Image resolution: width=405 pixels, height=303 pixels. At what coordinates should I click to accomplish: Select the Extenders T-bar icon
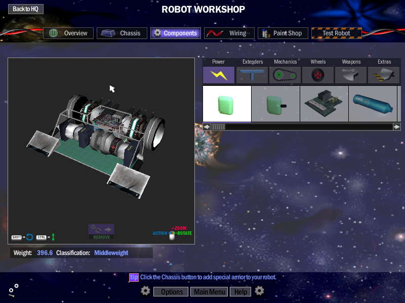click(x=252, y=75)
